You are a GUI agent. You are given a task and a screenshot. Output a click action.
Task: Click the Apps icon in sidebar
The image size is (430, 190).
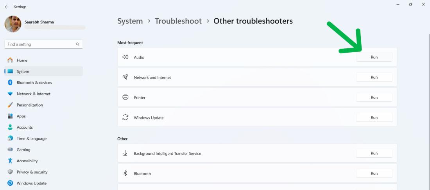point(10,116)
